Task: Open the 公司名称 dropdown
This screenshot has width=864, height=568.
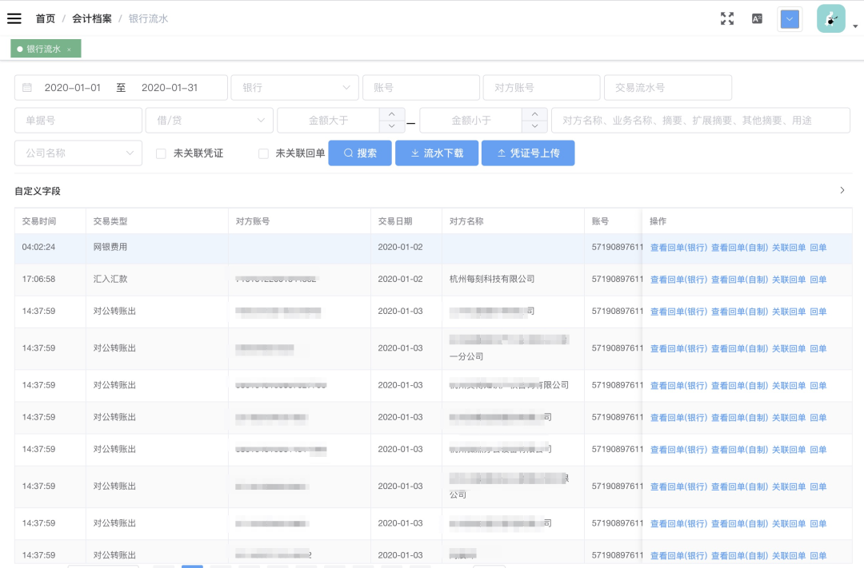Action: coord(78,153)
